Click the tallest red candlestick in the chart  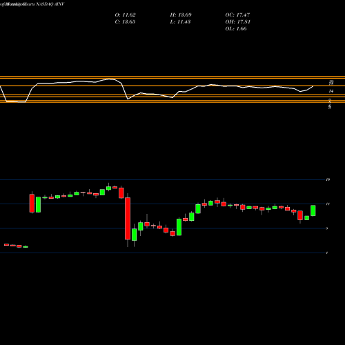tap(128, 219)
